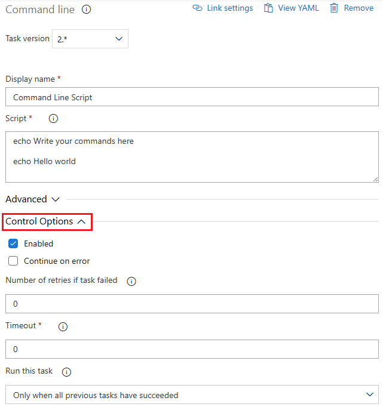This screenshot has height=413, width=383.
Task: Show info for Number of retries
Action: (131, 281)
